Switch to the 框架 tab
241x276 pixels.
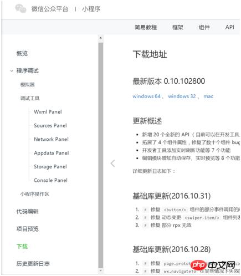pyautogui.click(x=177, y=27)
